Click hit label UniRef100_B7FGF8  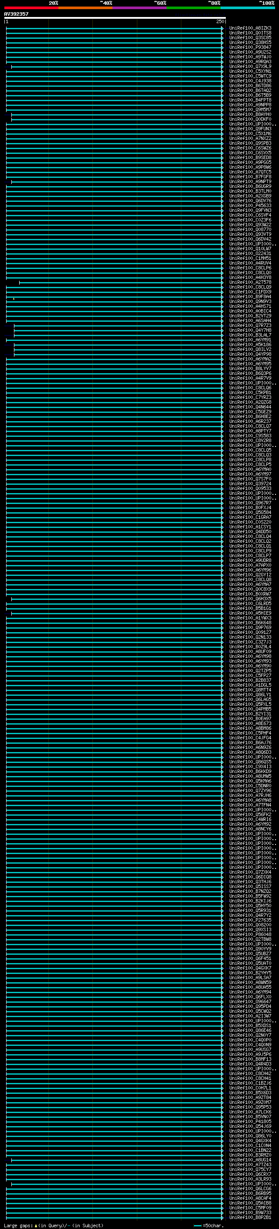pyautogui.click(x=250, y=177)
